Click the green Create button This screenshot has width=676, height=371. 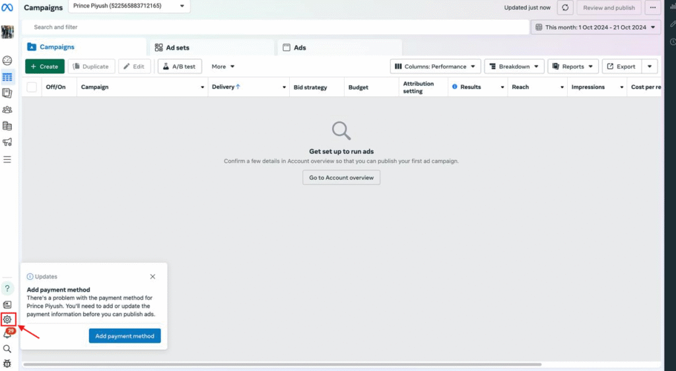[45, 67]
